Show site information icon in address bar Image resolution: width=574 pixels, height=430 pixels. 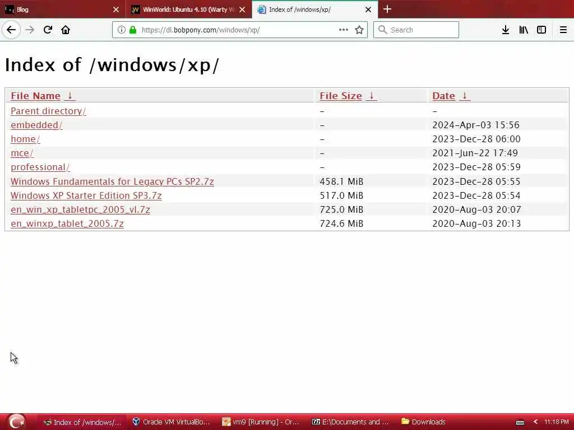(x=121, y=30)
